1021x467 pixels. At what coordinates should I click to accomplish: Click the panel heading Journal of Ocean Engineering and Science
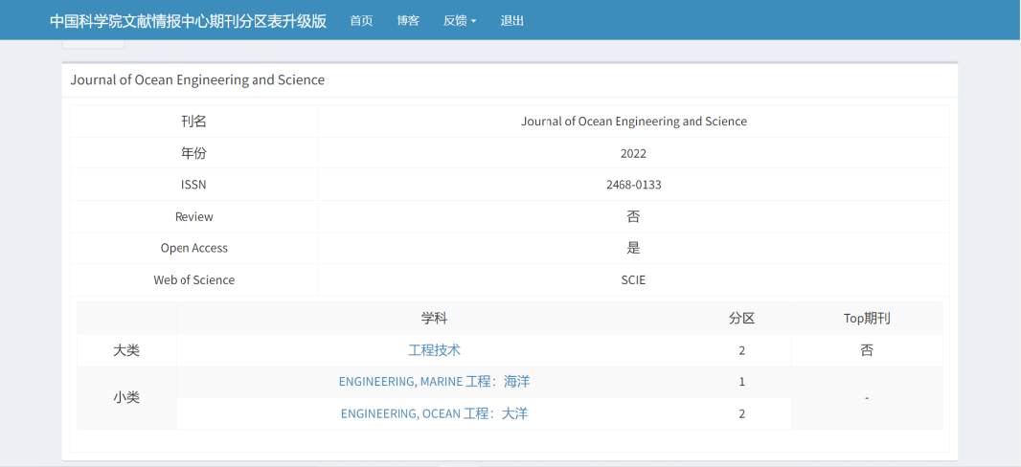(197, 80)
